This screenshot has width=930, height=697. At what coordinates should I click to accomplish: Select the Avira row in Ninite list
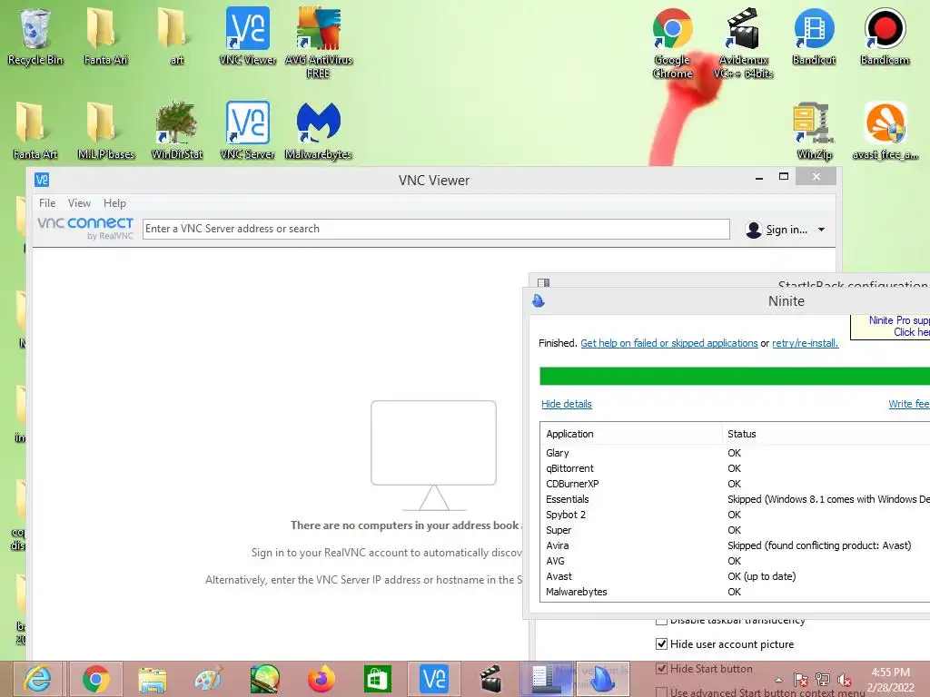coord(736,545)
